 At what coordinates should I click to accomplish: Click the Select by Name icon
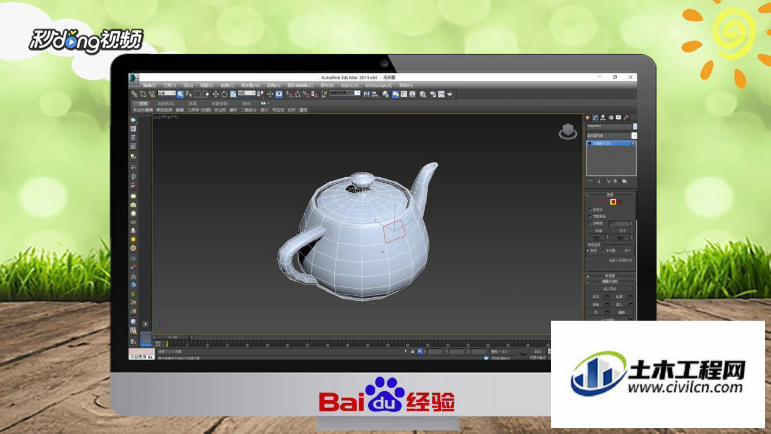click(x=189, y=94)
